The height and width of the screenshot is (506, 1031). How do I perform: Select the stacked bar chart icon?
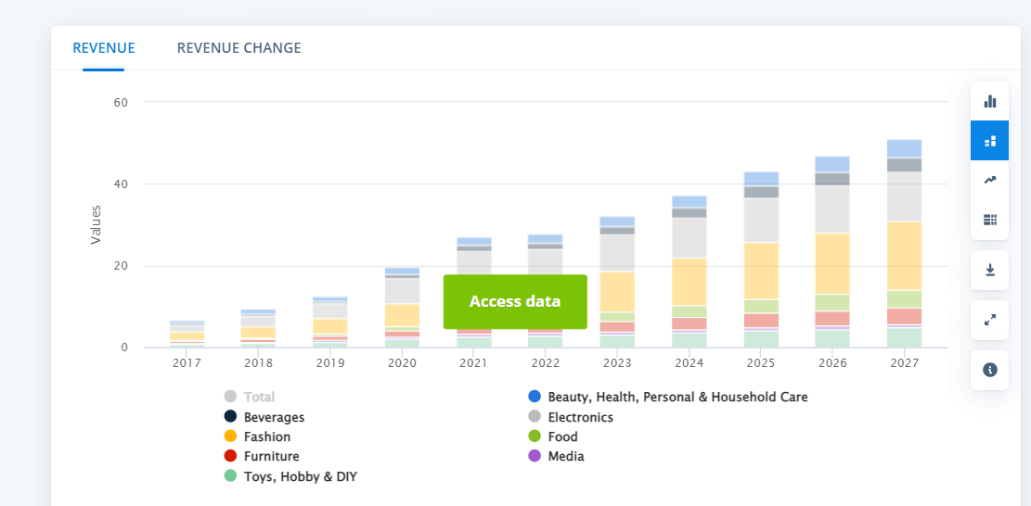989,141
